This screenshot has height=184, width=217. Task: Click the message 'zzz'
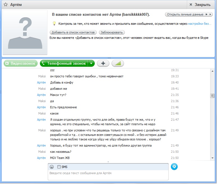click(52, 70)
